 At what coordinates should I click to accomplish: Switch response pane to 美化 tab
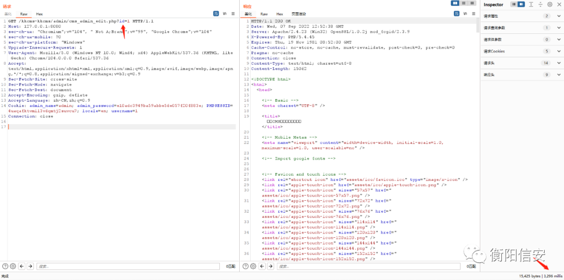coord(248,14)
